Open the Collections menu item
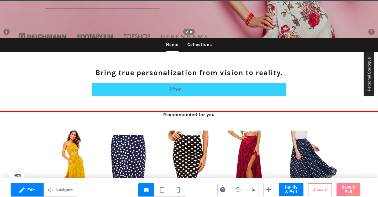The width and height of the screenshot is (378, 197). (x=199, y=45)
